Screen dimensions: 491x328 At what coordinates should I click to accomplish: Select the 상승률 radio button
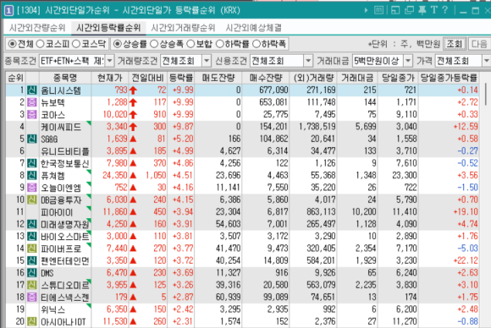(118, 44)
